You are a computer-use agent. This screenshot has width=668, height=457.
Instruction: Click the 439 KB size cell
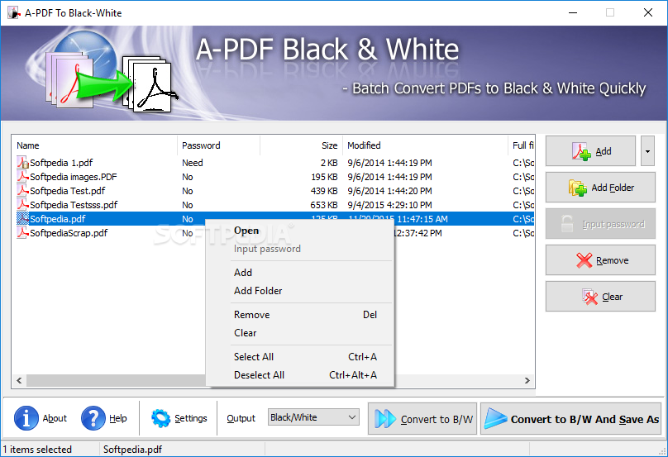pos(325,191)
